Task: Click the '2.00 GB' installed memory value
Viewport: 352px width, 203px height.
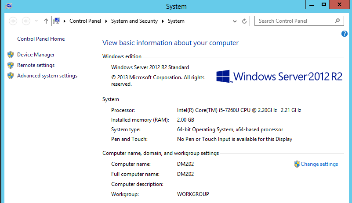Action: pos(185,120)
